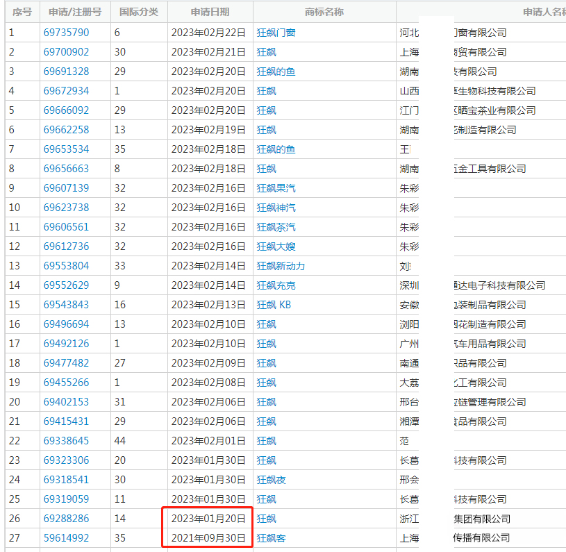Click the 申请日期 column header
This screenshot has width=566, height=552.
[210, 12]
